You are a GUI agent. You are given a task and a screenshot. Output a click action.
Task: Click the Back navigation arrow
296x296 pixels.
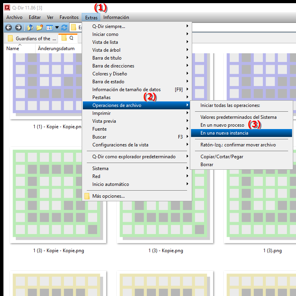point(8,28)
